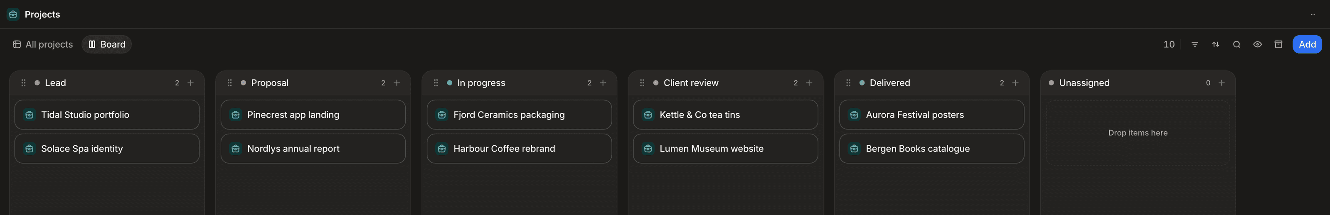Click the Kettle & Co briefcase icon
Viewport: 1330px width, 215px height.
coord(648,115)
